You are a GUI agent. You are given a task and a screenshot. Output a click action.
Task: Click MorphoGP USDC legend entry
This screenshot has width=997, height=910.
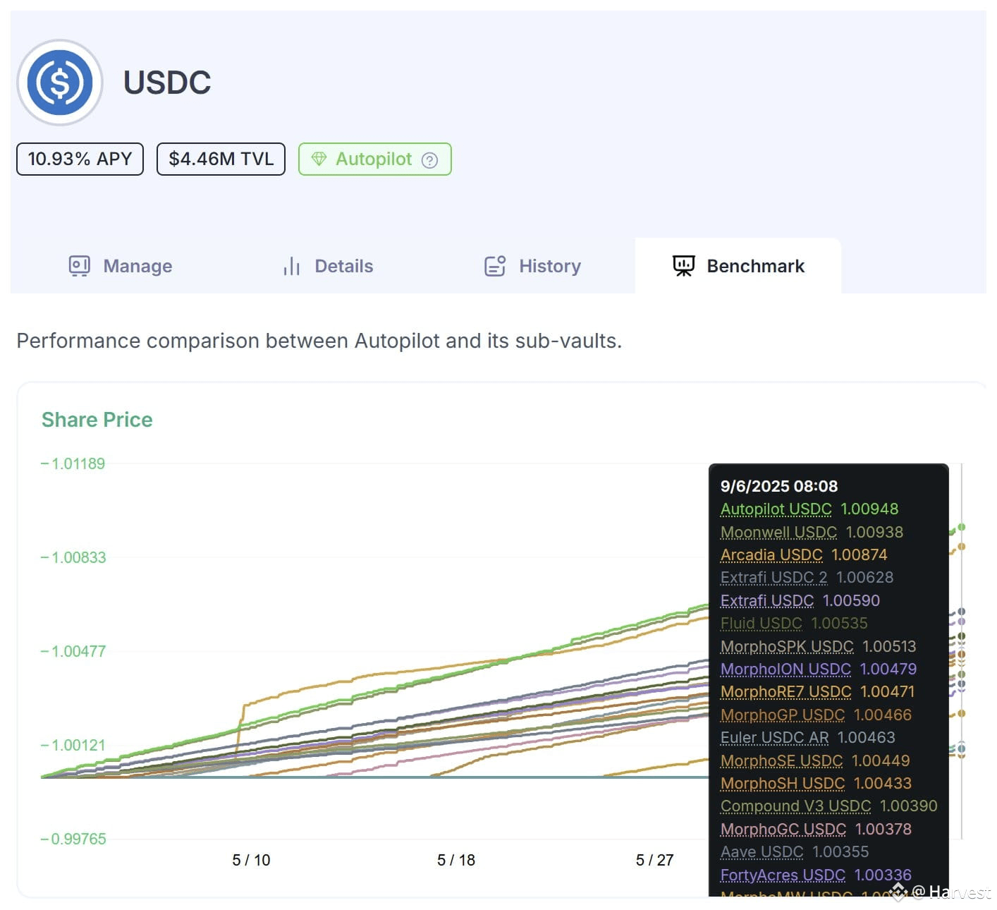point(783,715)
